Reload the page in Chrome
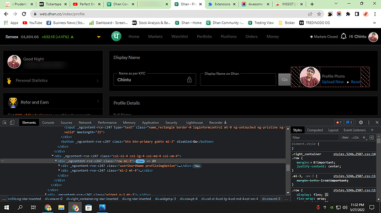This screenshot has height=213, width=381. (24, 14)
